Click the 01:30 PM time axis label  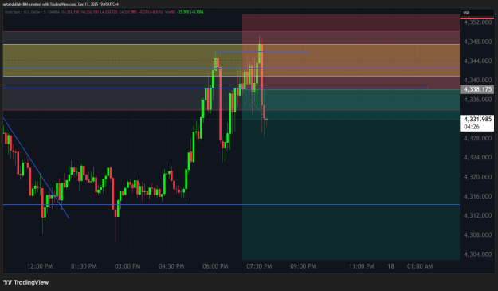[x=84, y=266]
